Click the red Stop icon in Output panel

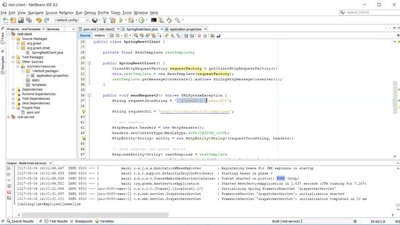coord(9,192)
